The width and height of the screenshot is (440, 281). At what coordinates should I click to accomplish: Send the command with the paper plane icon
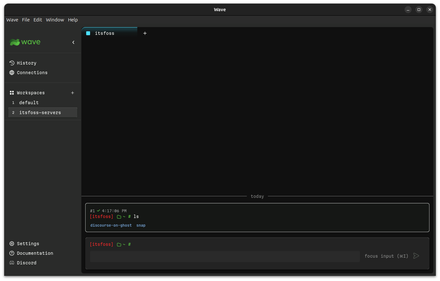click(x=416, y=256)
